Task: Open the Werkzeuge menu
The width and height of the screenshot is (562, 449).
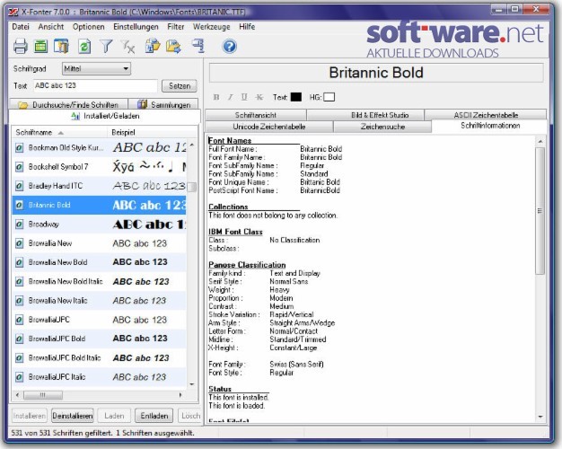Action: pos(212,27)
